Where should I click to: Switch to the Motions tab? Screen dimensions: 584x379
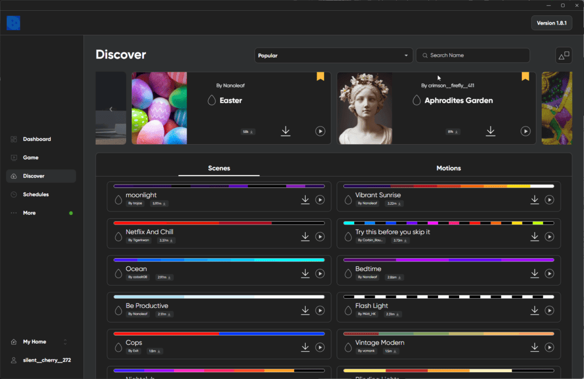[448, 168]
